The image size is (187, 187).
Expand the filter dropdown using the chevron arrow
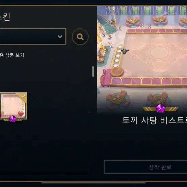(60, 36)
